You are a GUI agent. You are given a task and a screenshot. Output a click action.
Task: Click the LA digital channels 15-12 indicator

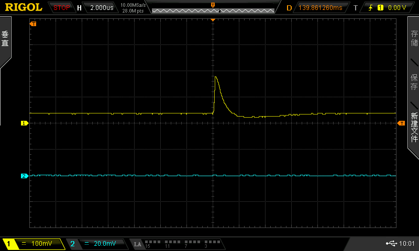153,244
